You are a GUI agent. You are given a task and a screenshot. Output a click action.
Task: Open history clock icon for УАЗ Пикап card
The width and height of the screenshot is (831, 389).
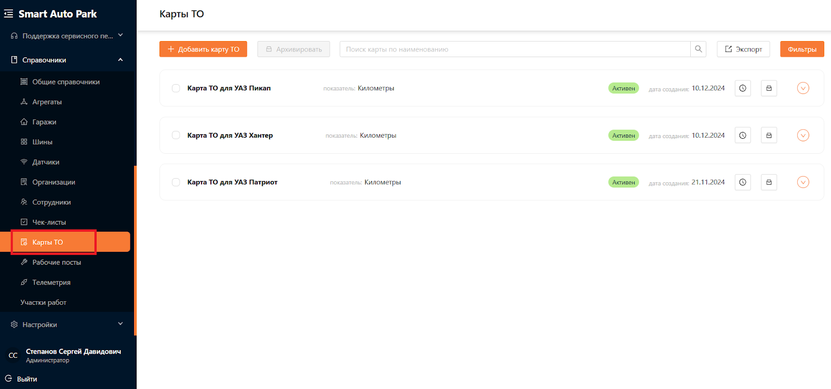pyautogui.click(x=743, y=88)
